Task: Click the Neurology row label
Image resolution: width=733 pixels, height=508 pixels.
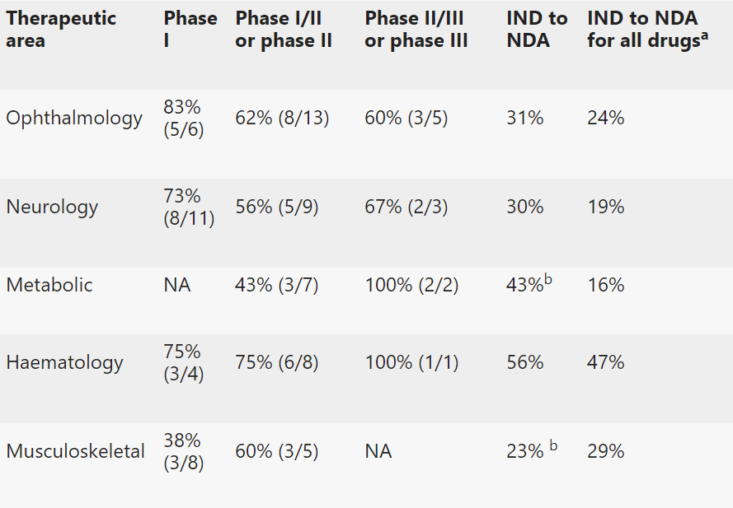Action: 52,207
